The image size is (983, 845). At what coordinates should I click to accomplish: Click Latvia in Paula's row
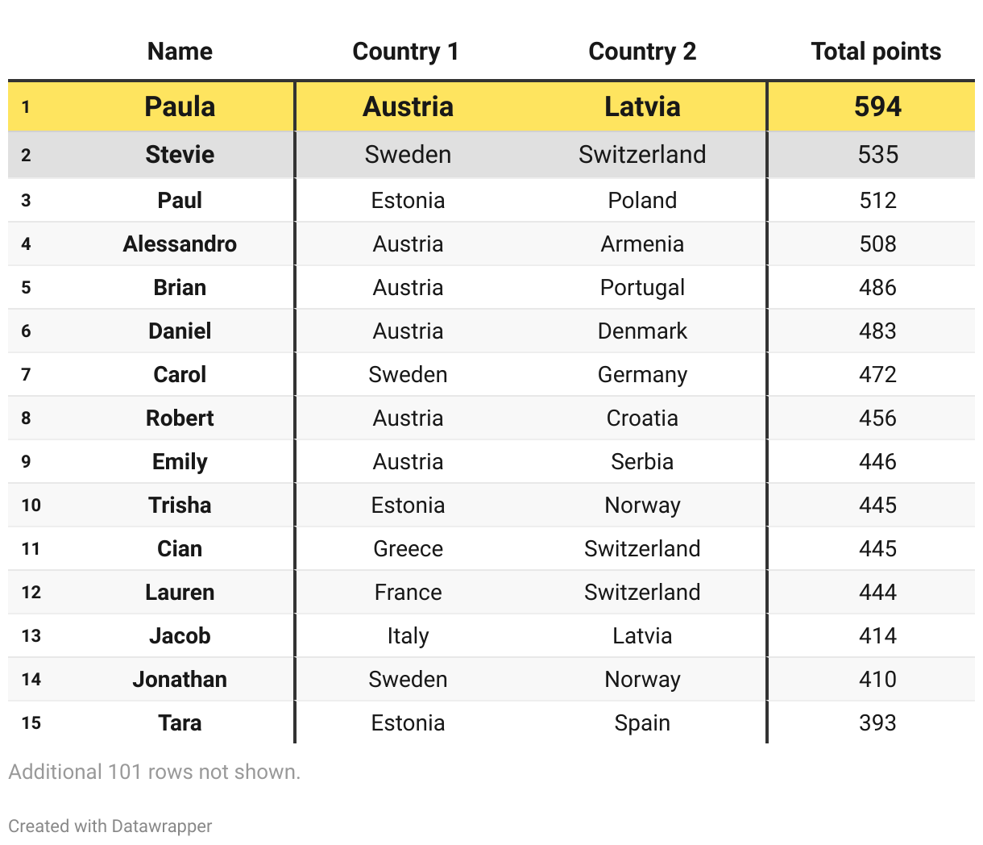pos(642,106)
